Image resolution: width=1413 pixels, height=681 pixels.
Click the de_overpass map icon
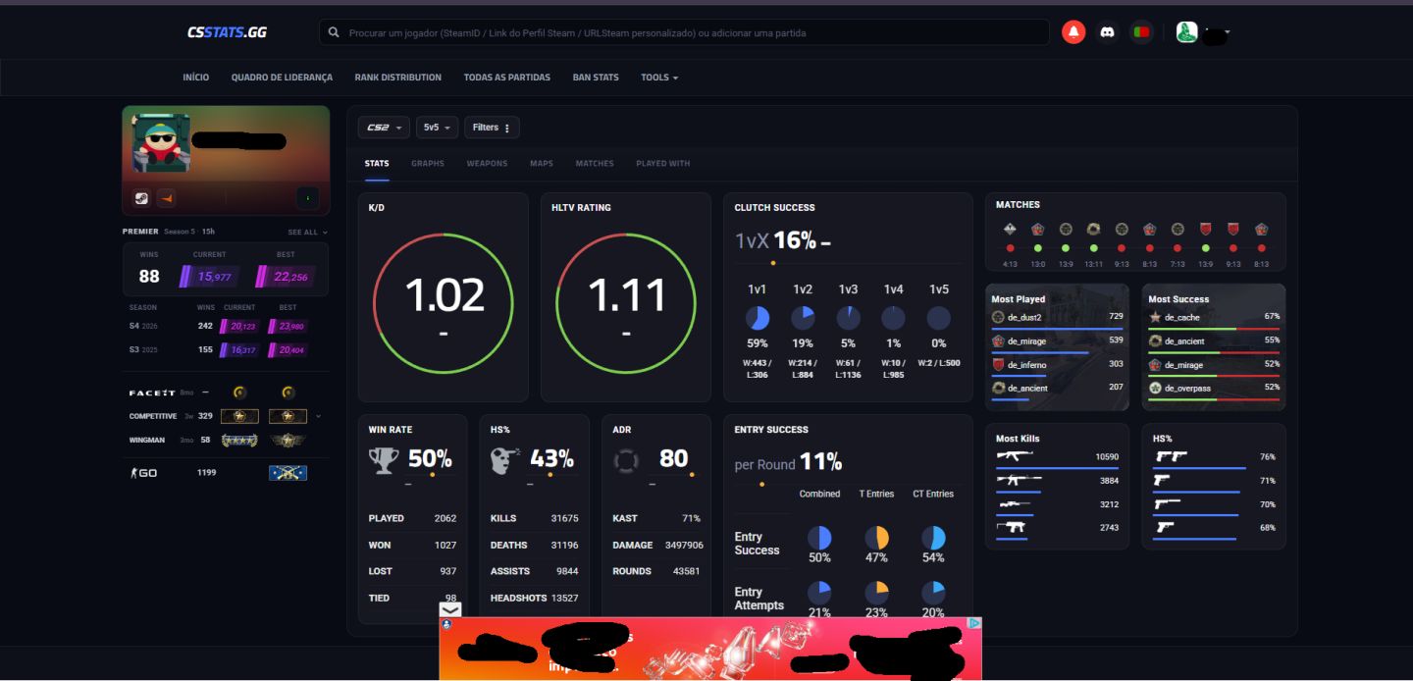coord(1156,388)
